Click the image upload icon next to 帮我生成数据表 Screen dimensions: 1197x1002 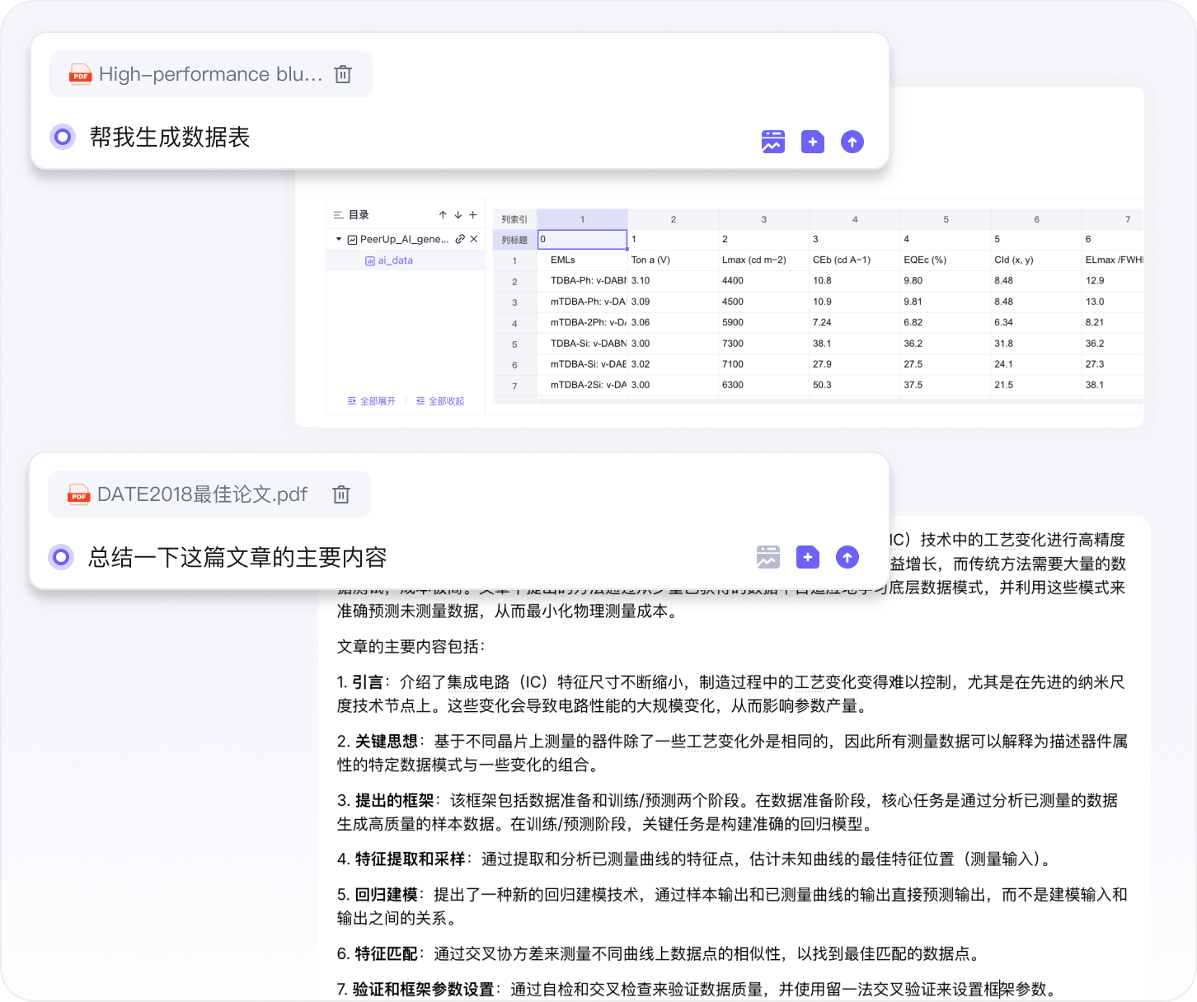(773, 142)
